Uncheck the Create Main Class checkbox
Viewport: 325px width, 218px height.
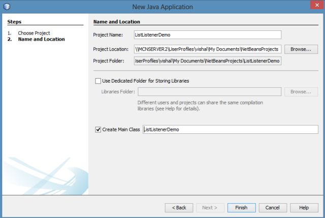(98, 129)
